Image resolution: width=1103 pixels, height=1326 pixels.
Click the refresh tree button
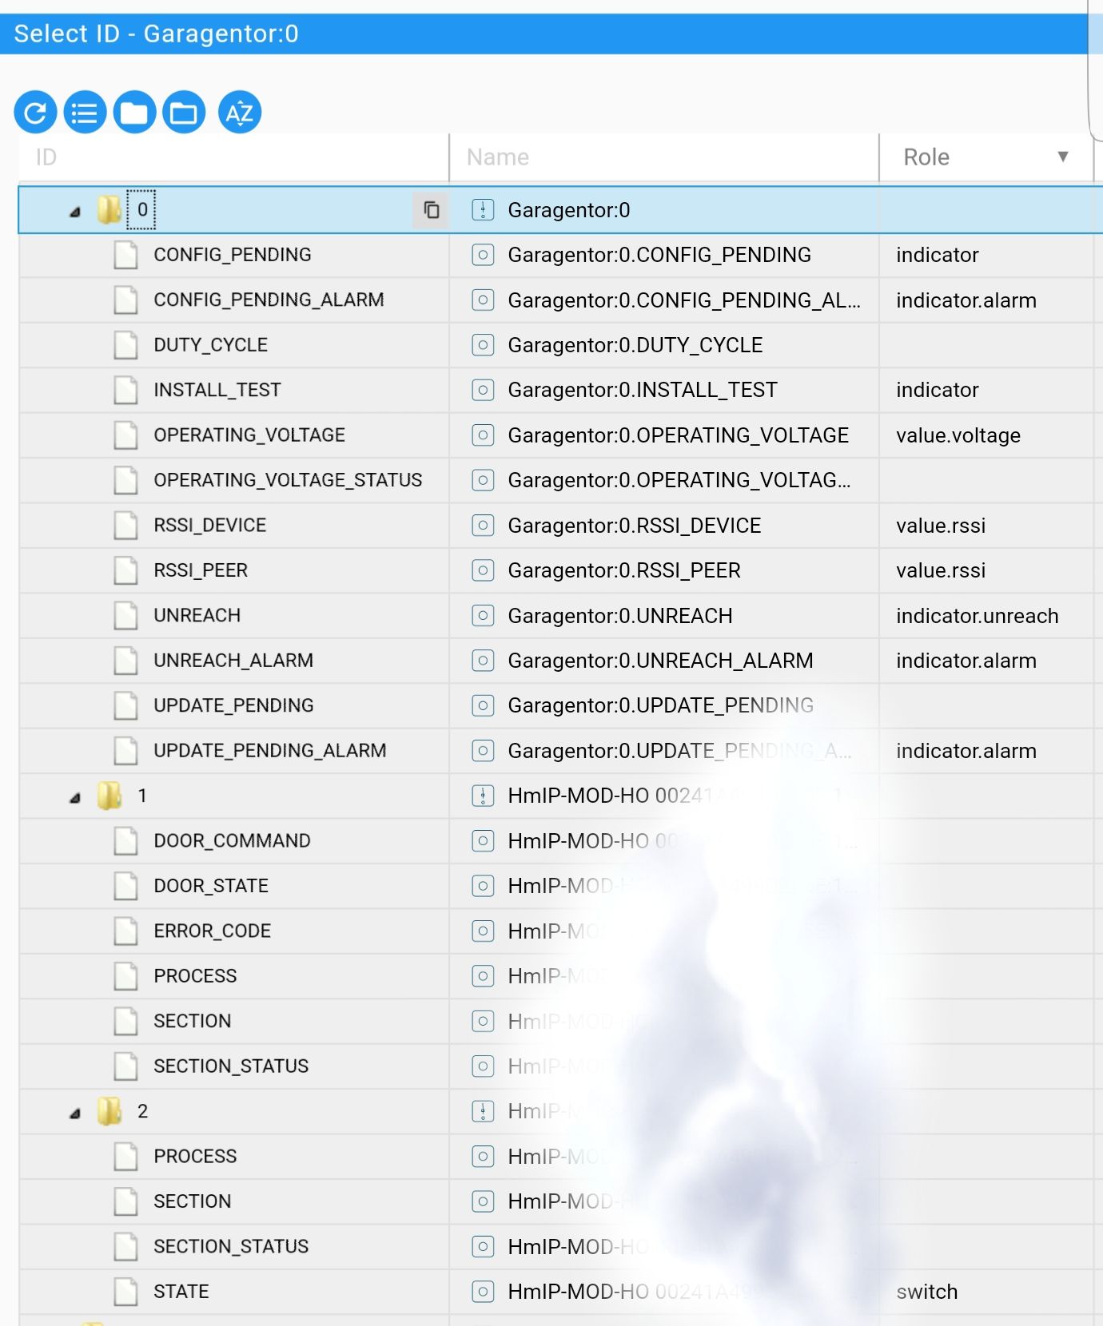pyautogui.click(x=35, y=113)
